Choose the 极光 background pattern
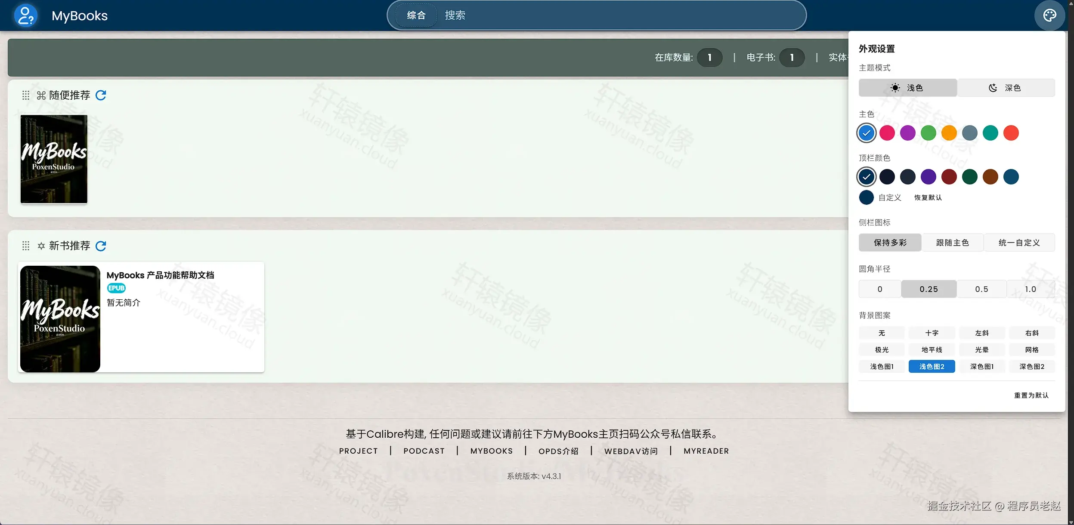Image resolution: width=1074 pixels, height=525 pixels. [x=882, y=350]
